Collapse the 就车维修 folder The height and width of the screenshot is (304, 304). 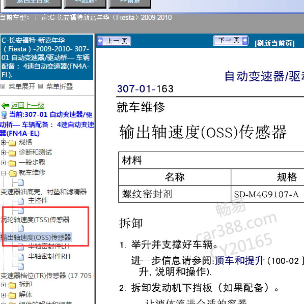point(3,173)
